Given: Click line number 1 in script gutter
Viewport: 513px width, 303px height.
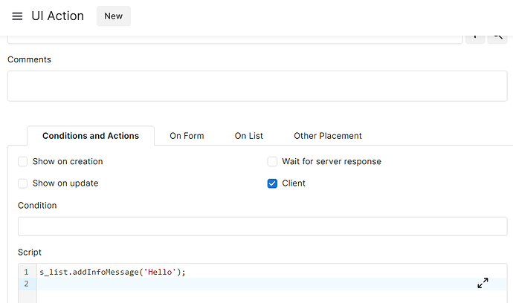Looking at the screenshot, I should [26, 272].
